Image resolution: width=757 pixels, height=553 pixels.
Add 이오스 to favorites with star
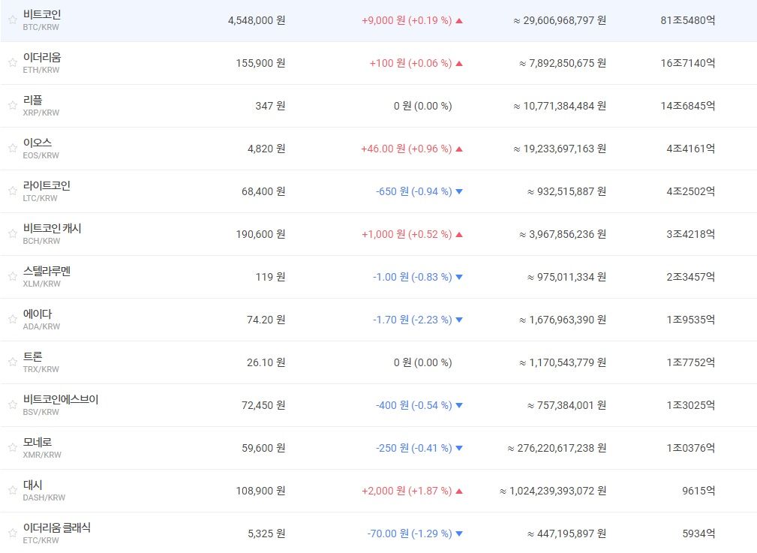[x=12, y=149]
